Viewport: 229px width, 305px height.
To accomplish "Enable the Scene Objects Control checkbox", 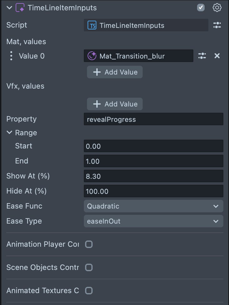I will 89,267.
